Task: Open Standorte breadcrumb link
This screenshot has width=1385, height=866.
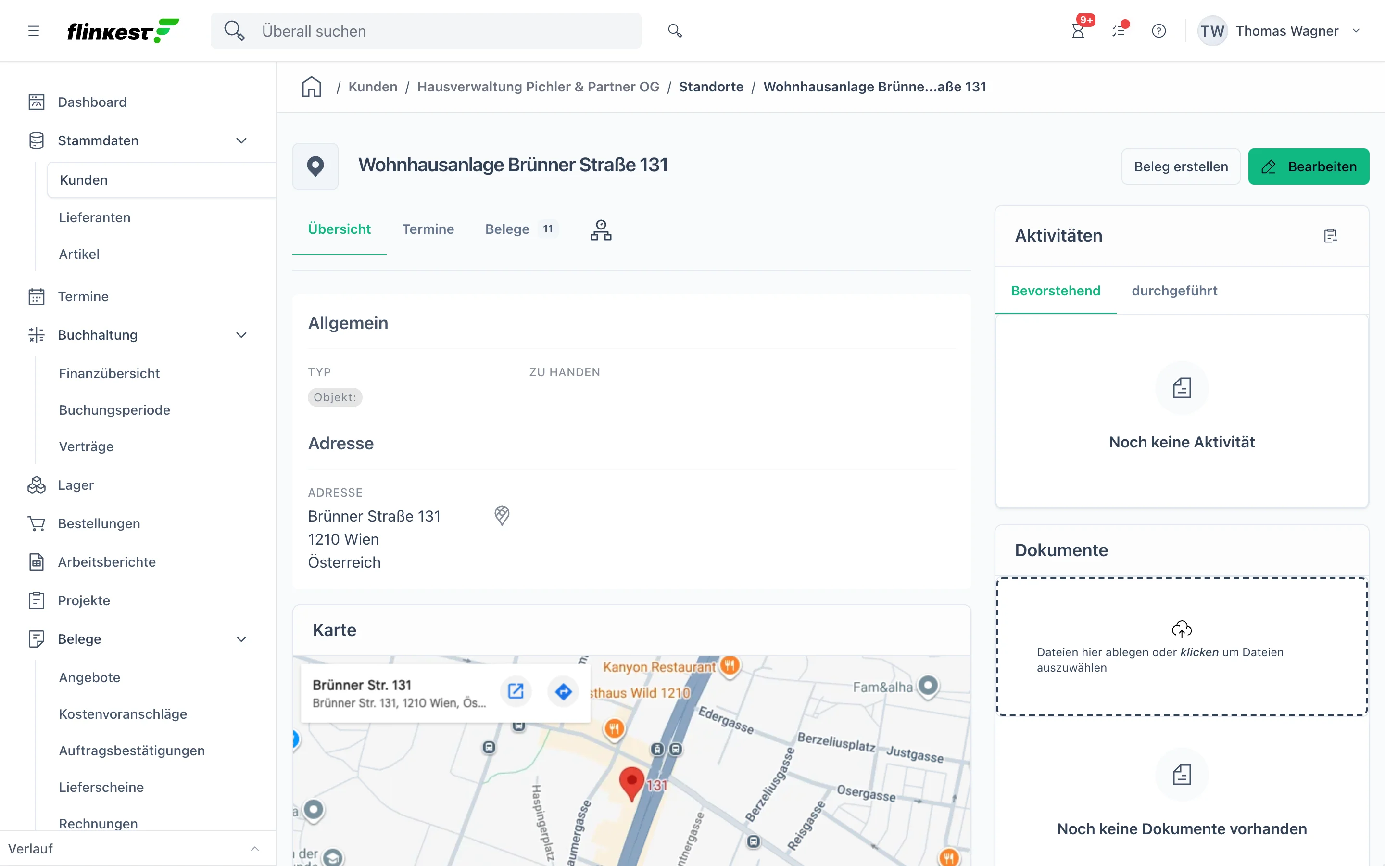Action: tap(711, 87)
